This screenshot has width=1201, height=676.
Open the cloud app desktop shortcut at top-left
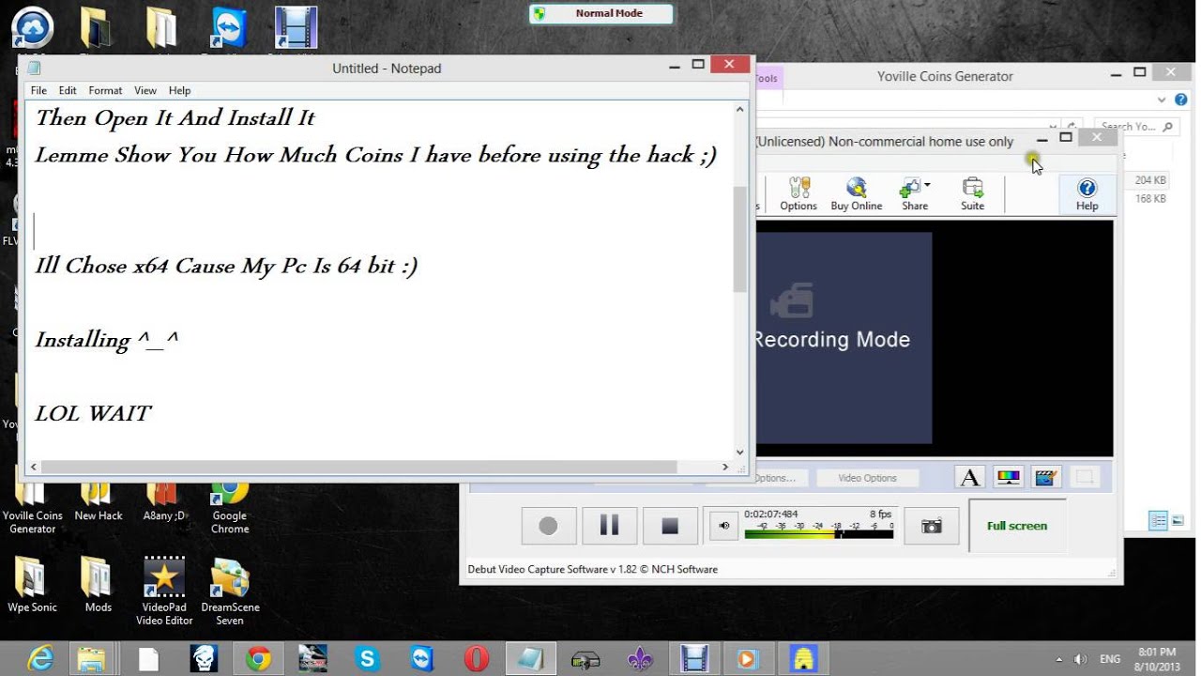32,28
